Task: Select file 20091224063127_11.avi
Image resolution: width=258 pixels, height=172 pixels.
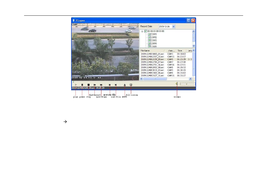Action: coord(152,75)
